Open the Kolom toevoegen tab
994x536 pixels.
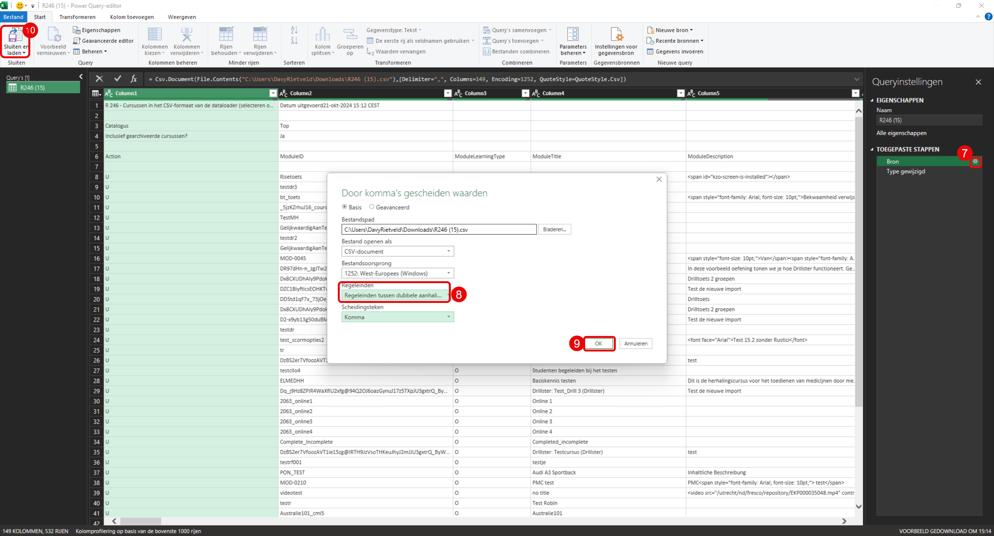tap(132, 17)
